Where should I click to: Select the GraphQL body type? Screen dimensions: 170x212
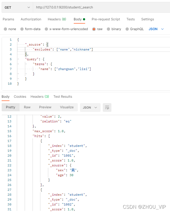click(134, 29)
